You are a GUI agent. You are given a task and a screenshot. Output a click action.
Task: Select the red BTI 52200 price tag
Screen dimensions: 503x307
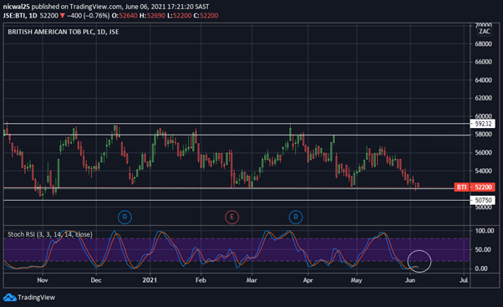point(475,187)
